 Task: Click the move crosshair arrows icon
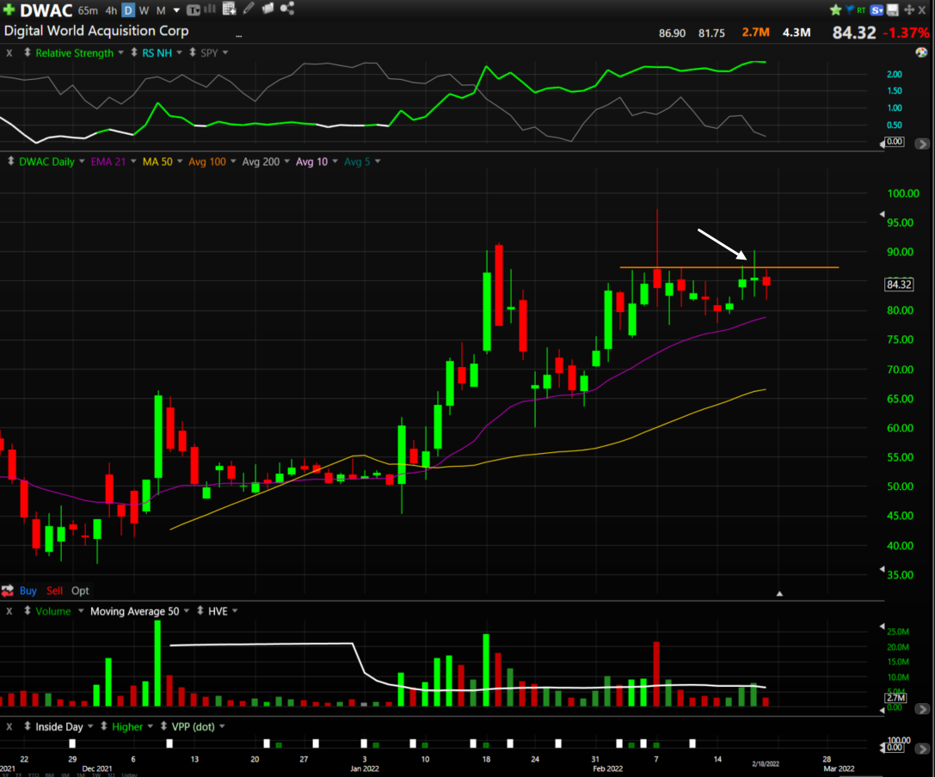909,9
